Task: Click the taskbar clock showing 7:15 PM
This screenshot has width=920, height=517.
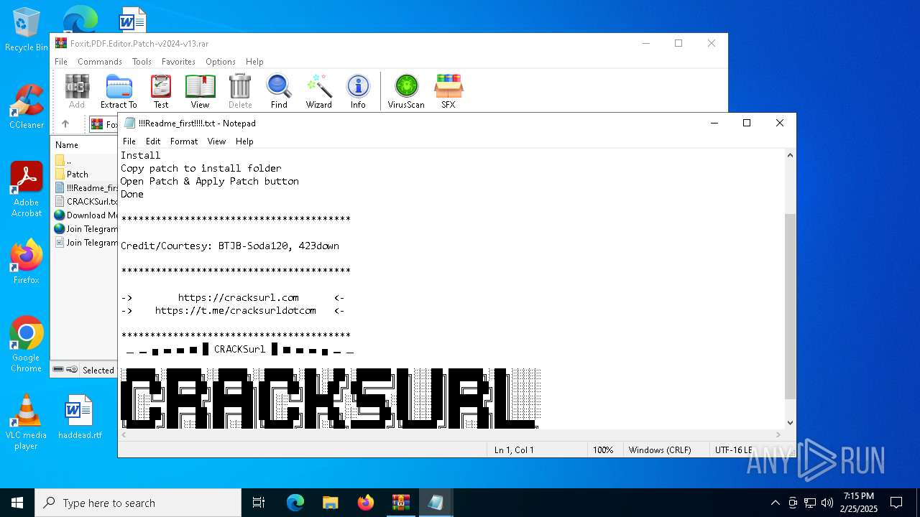Action: coord(859,503)
